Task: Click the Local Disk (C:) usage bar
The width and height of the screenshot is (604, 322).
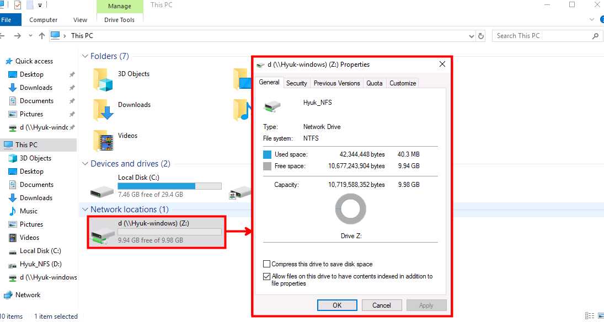Action: pyautogui.click(x=169, y=186)
